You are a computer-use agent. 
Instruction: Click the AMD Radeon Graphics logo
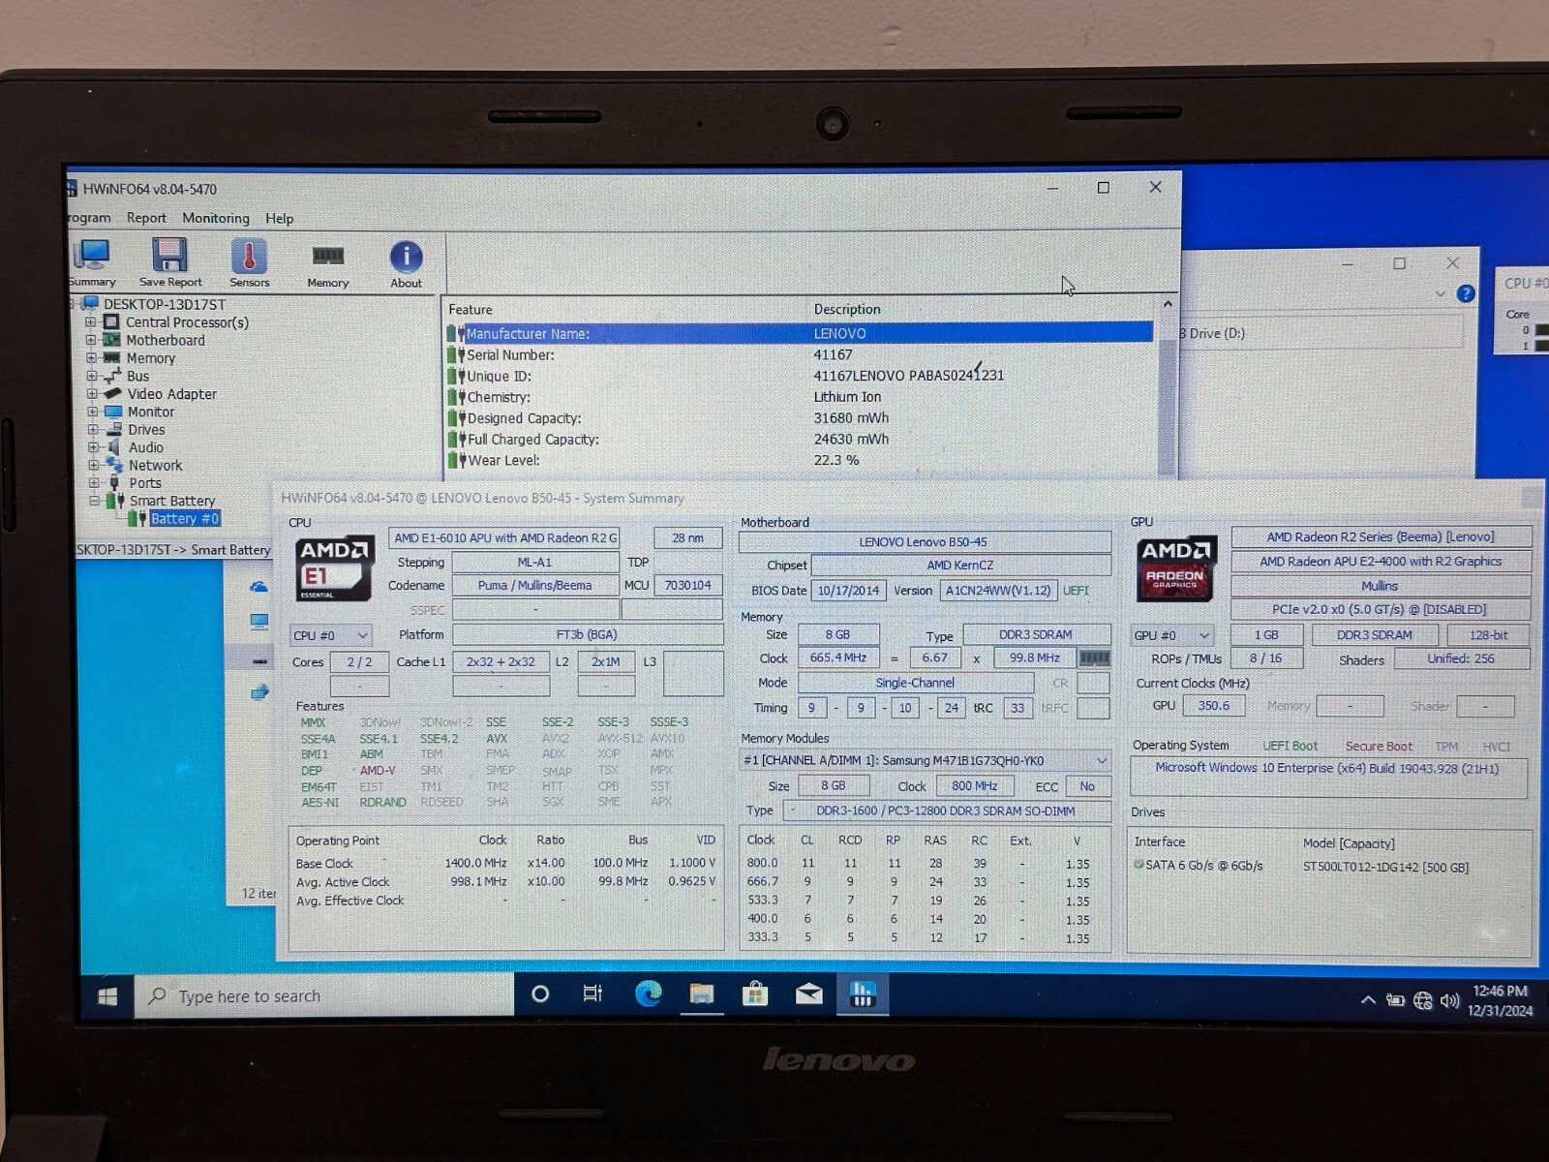pyautogui.click(x=1176, y=568)
